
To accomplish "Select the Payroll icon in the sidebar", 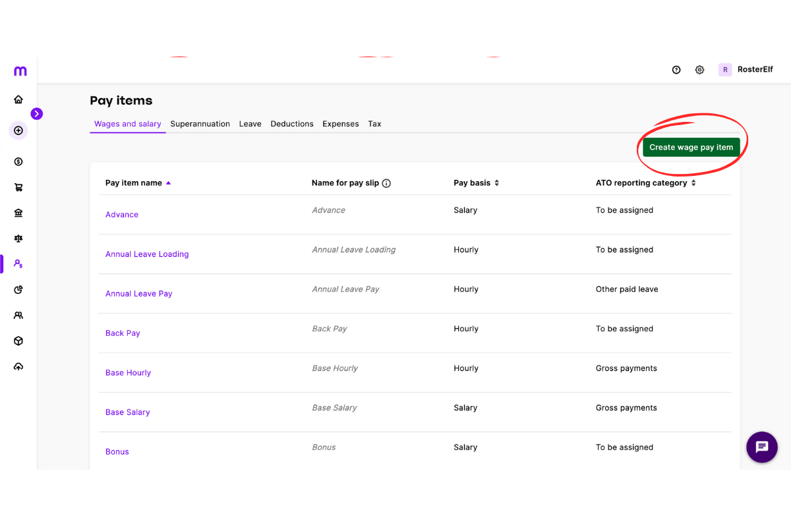I will tap(18, 263).
